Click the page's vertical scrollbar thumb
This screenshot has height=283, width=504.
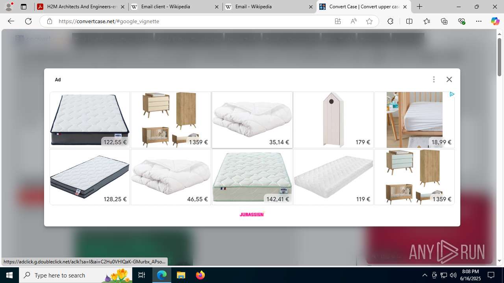(500, 57)
